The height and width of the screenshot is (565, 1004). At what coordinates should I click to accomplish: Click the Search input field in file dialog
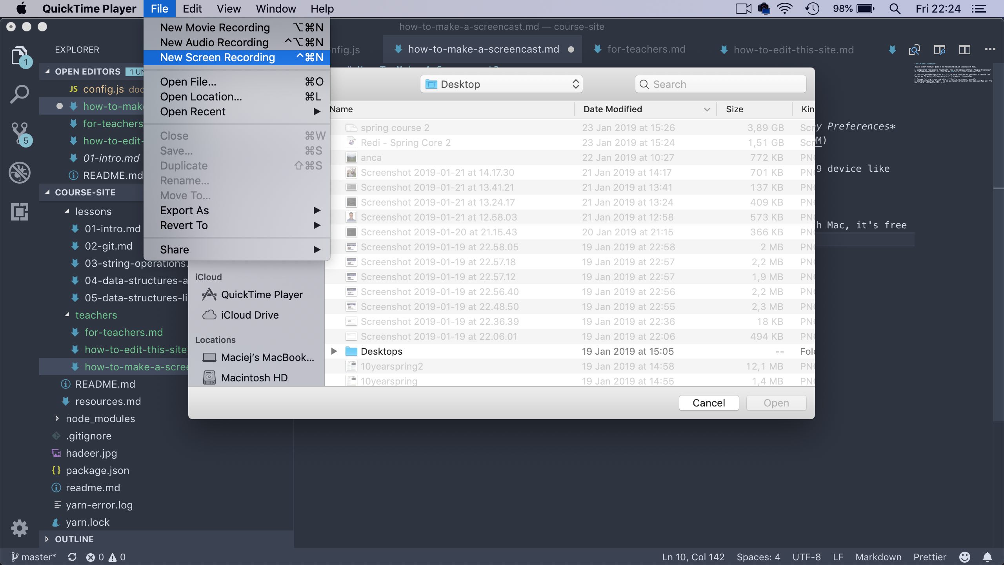point(720,84)
